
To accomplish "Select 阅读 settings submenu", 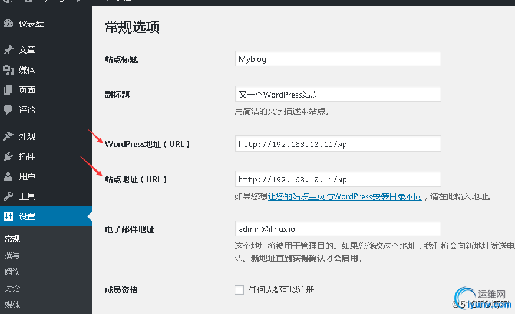I will tap(12, 272).
